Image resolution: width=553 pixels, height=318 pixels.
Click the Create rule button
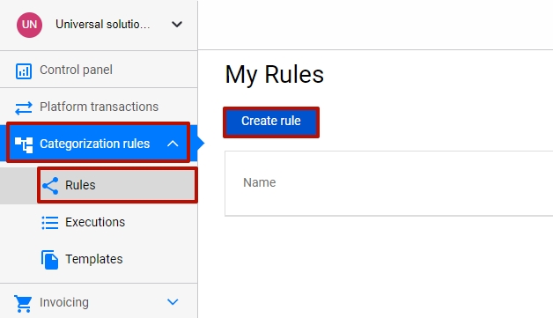pyautogui.click(x=271, y=122)
